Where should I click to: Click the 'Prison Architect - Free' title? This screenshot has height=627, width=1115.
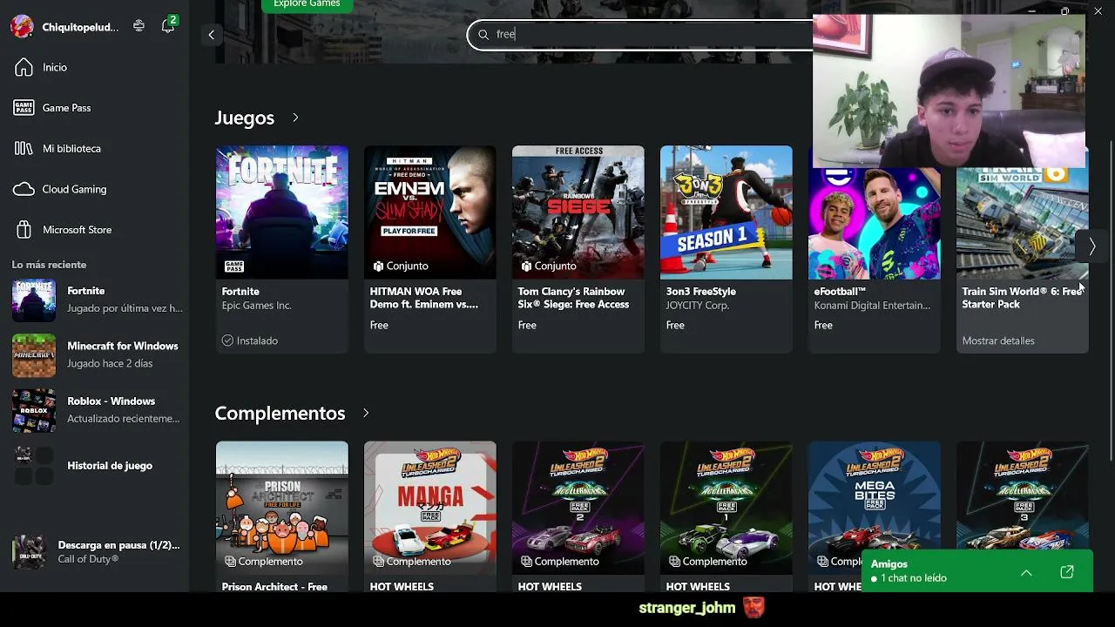pos(274,587)
